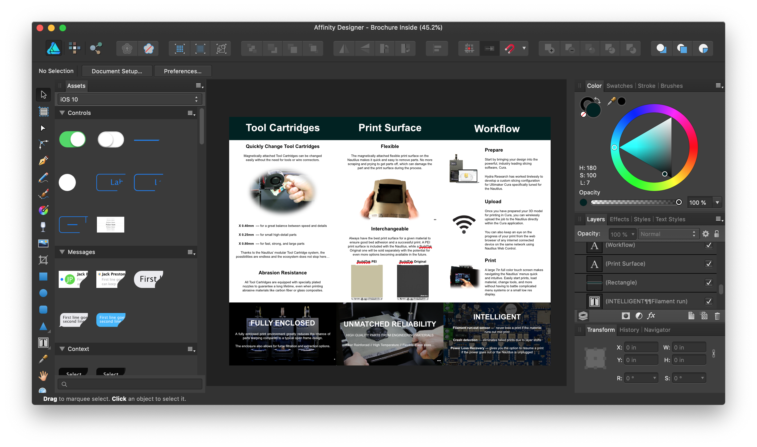
Task: Select the Place Image tool
Action: (x=43, y=243)
